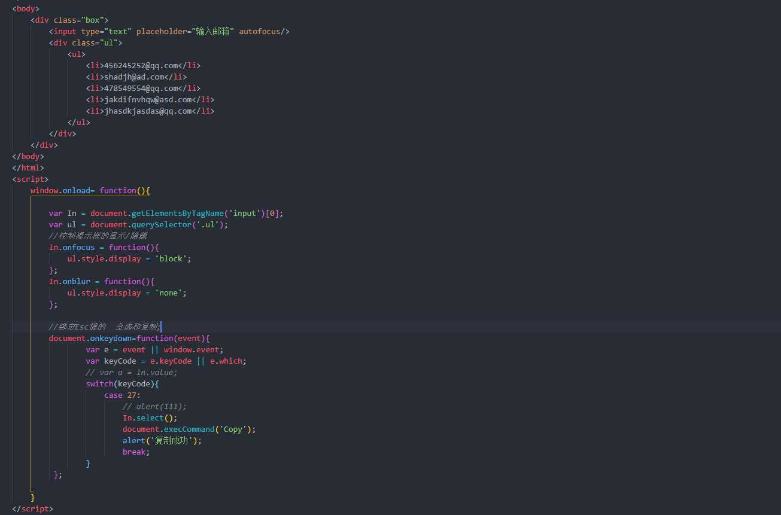The width and height of the screenshot is (781, 515).
Task: Click the display = 'none' line
Action: tap(127, 292)
